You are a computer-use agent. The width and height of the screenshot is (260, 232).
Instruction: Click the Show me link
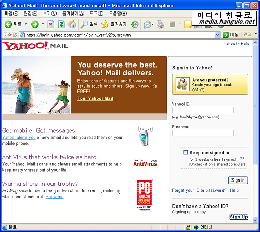(x=55, y=197)
